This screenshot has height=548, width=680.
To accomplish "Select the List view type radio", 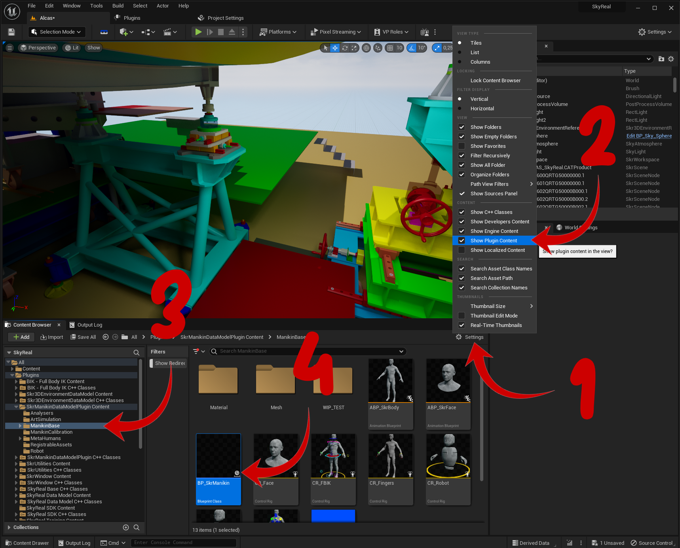I will tap(460, 52).
